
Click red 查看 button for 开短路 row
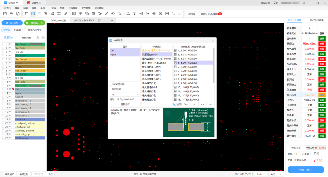point(322,44)
